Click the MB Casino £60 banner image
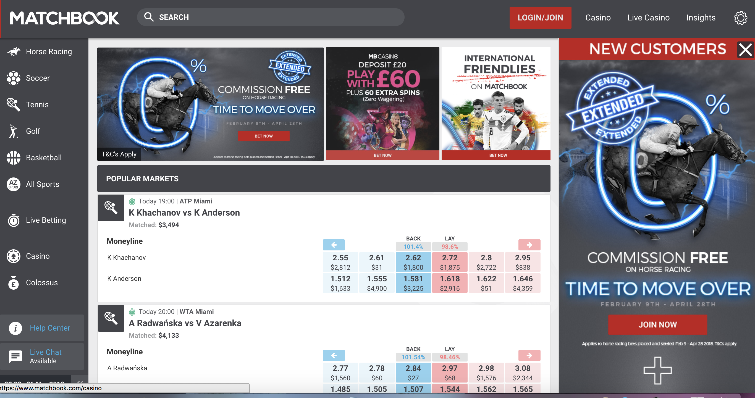 pyautogui.click(x=382, y=99)
